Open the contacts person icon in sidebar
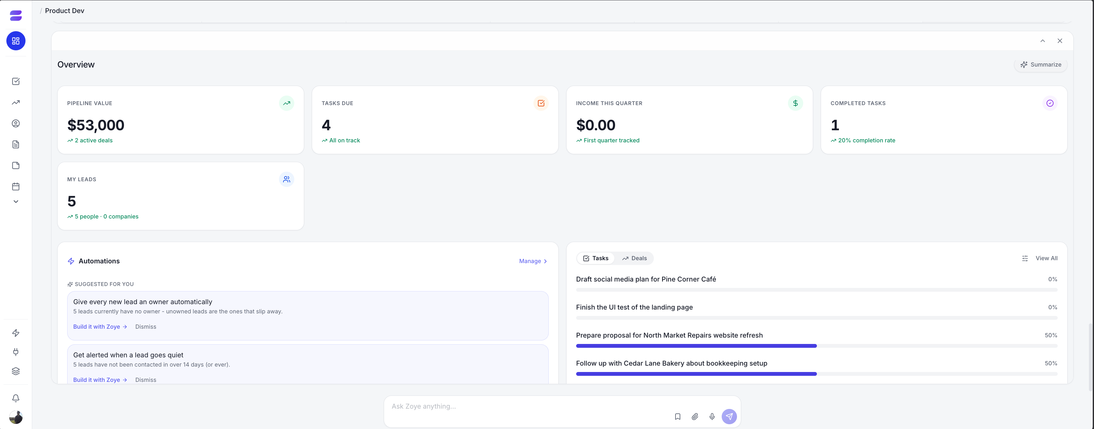Image resolution: width=1094 pixels, height=429 pixels. [x=16, y=124]
